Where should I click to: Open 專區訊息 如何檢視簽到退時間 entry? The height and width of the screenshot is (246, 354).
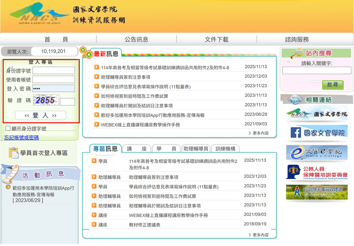point(162,196)
